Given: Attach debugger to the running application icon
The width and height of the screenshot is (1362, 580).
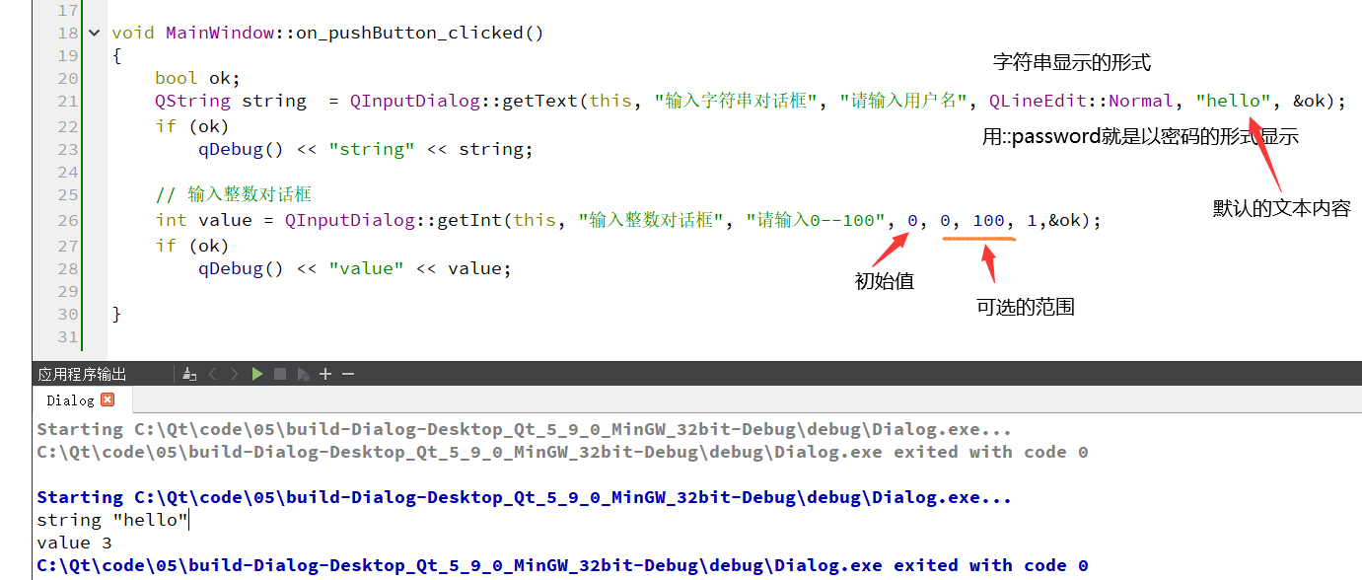Looking at the screenshot, I should [304, 374].
